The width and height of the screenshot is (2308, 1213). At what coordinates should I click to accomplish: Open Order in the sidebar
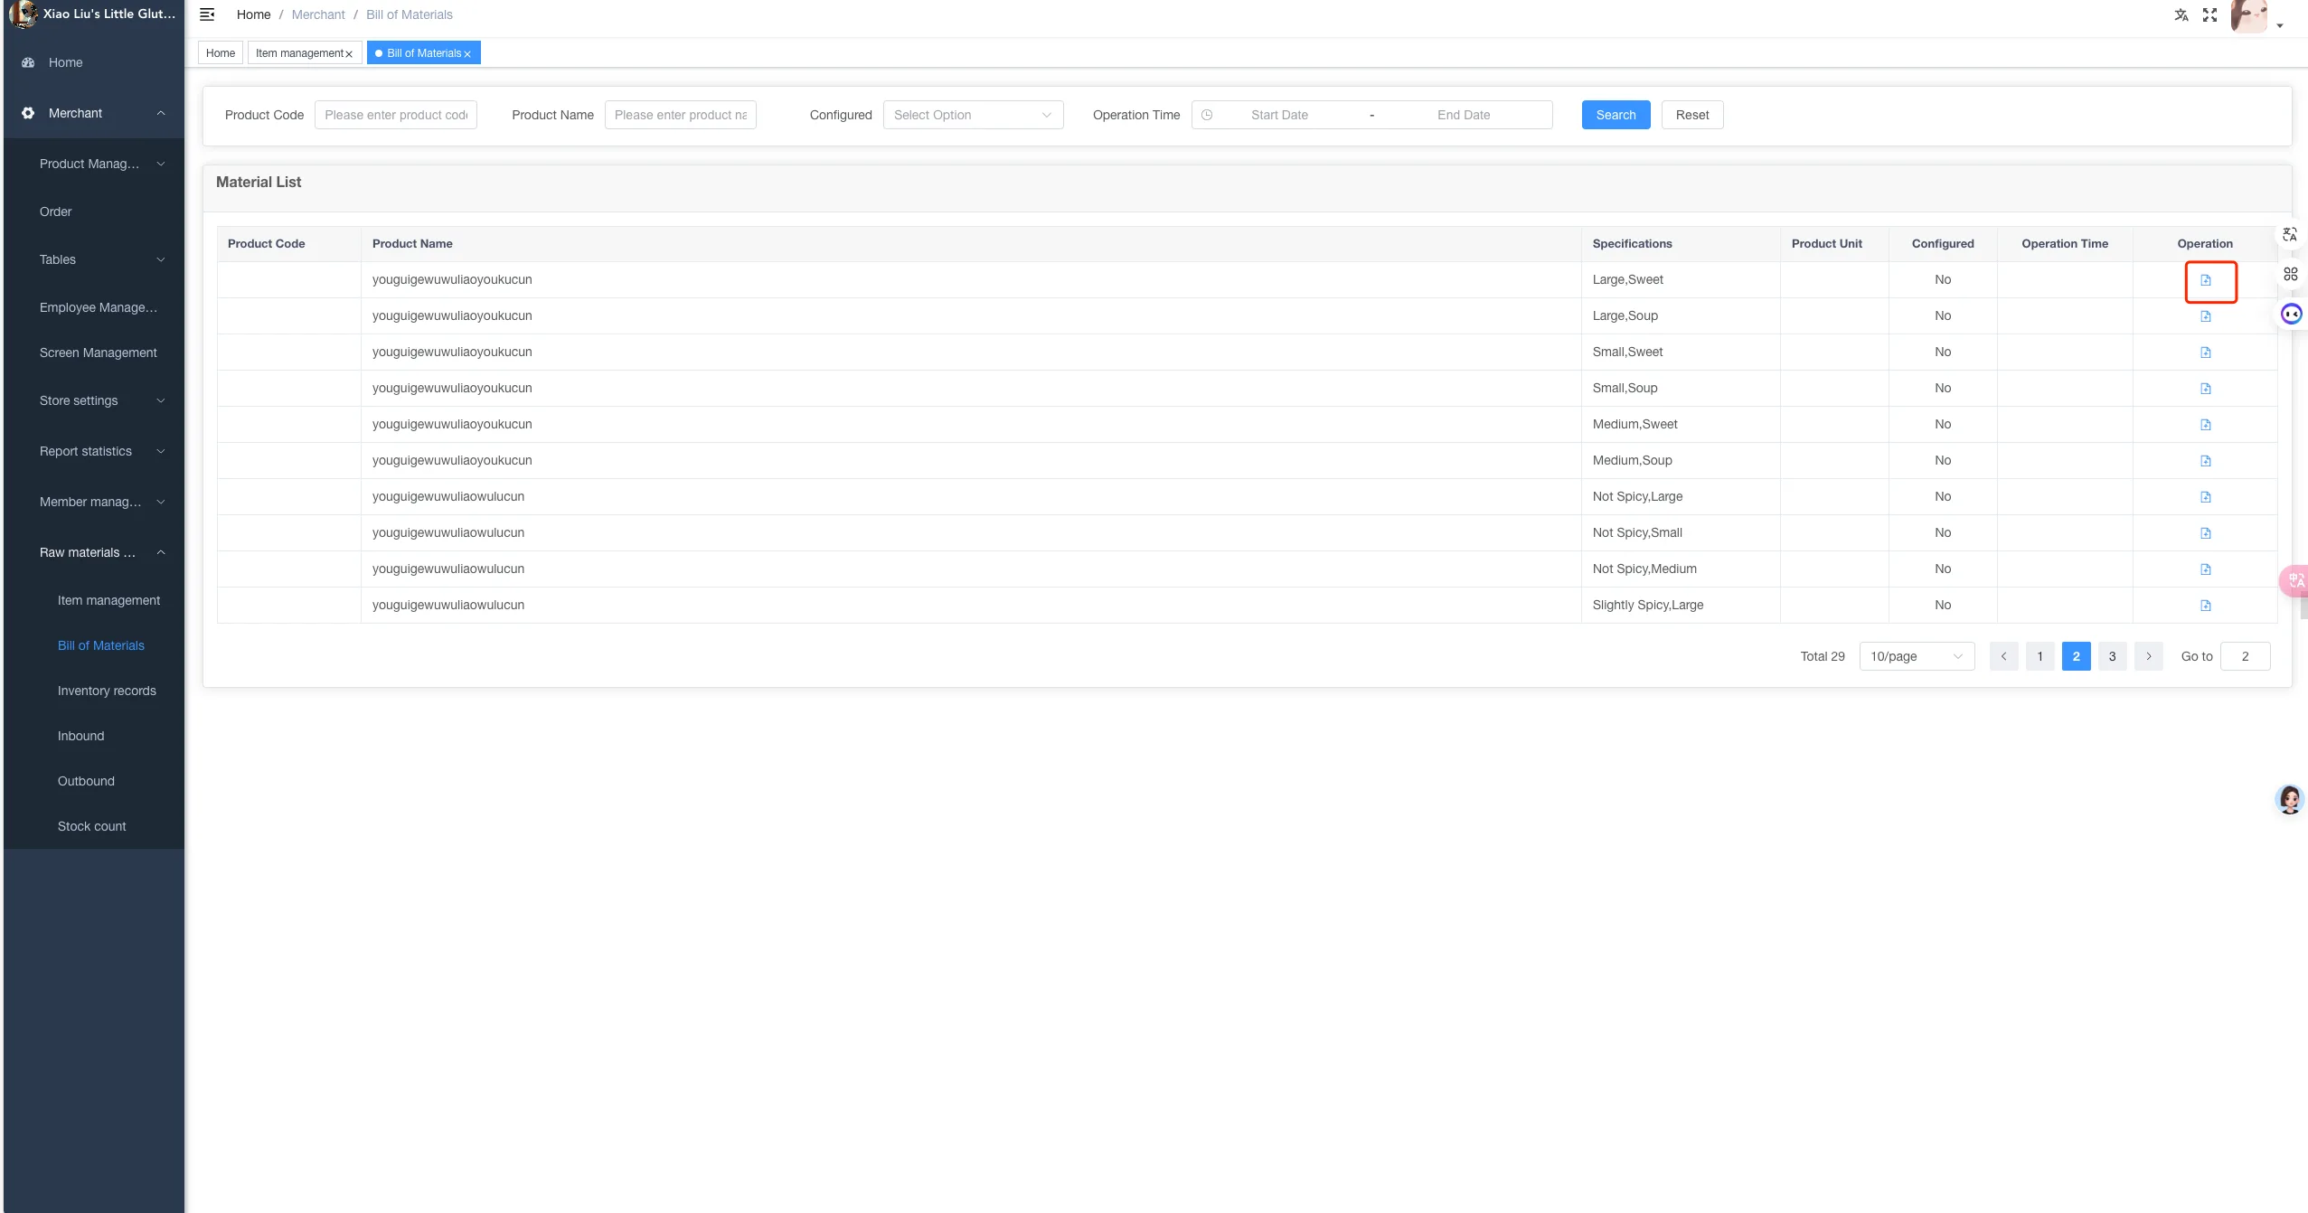(55, 212)
